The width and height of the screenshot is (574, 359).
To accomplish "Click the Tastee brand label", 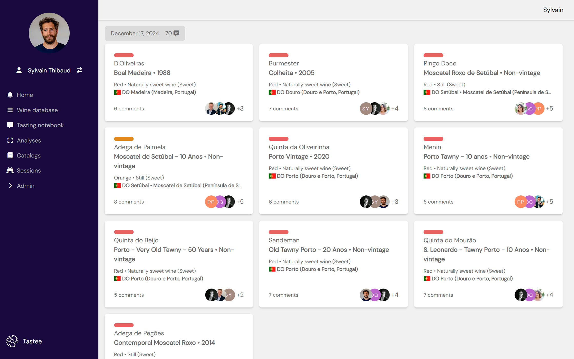I will tap(32, 341).
